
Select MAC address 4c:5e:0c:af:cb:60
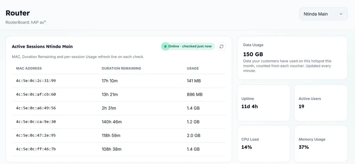[36, 94]
